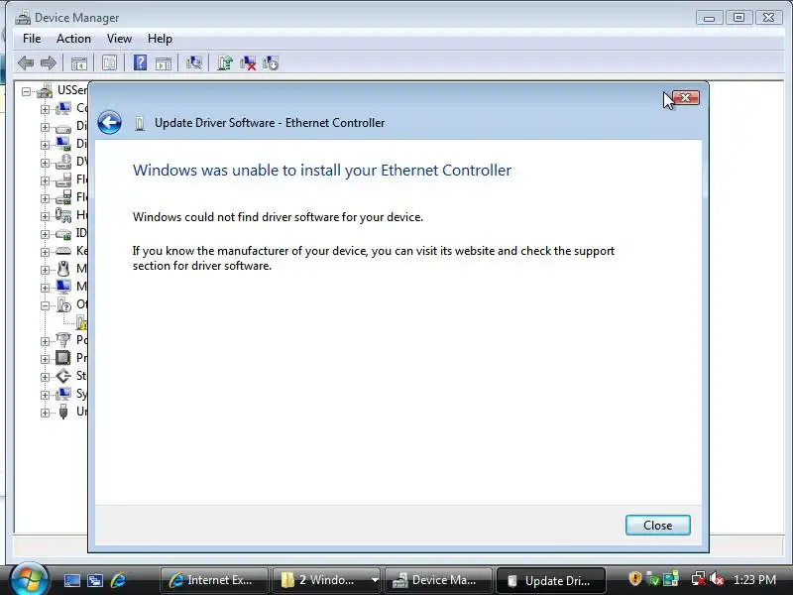The height and width of the screenshot is (595, 793).
Task: Select the USSer root computer icon
Action: 45,90
